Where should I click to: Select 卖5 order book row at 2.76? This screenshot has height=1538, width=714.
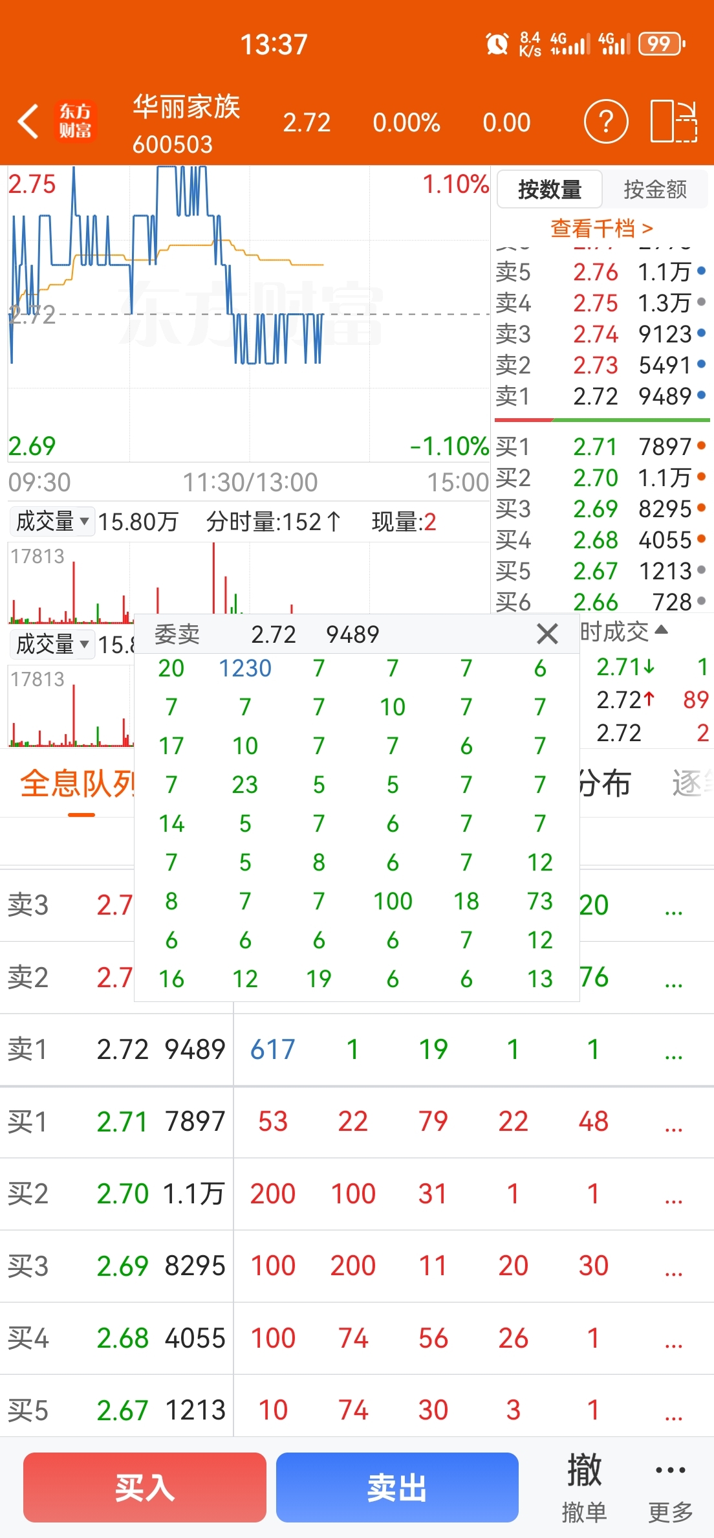click(601, 272)
